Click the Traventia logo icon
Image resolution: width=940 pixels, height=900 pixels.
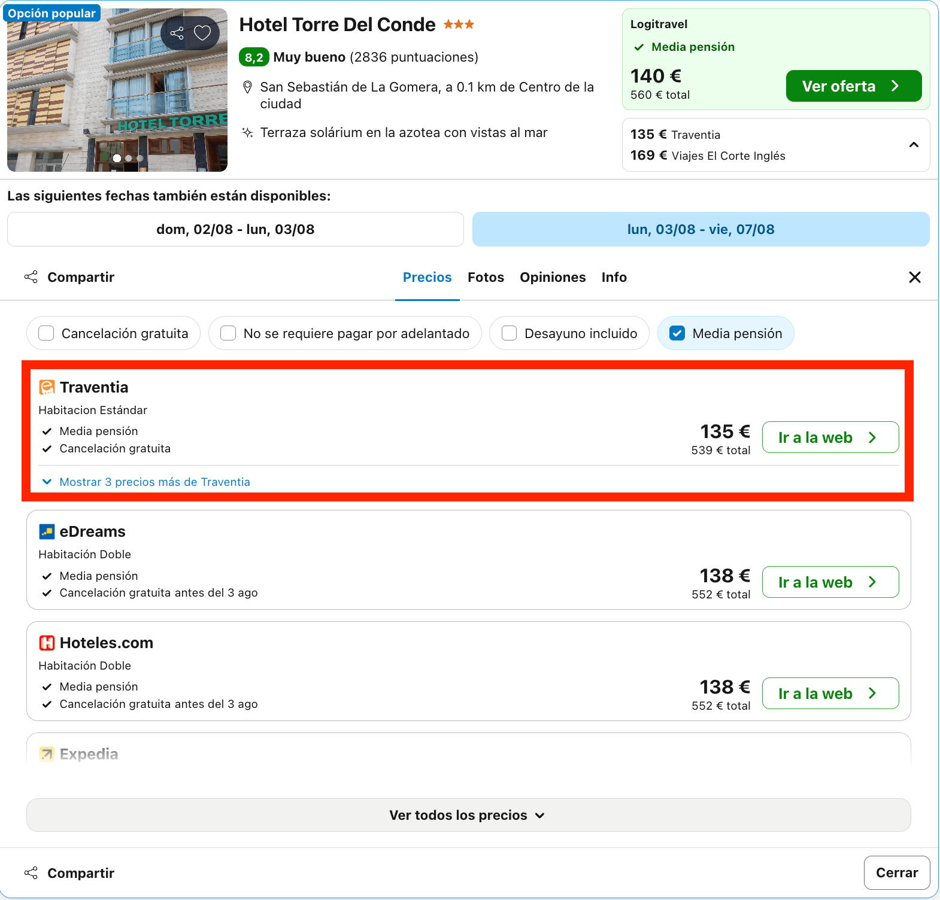pyautogui.click(x=47, y=387)
